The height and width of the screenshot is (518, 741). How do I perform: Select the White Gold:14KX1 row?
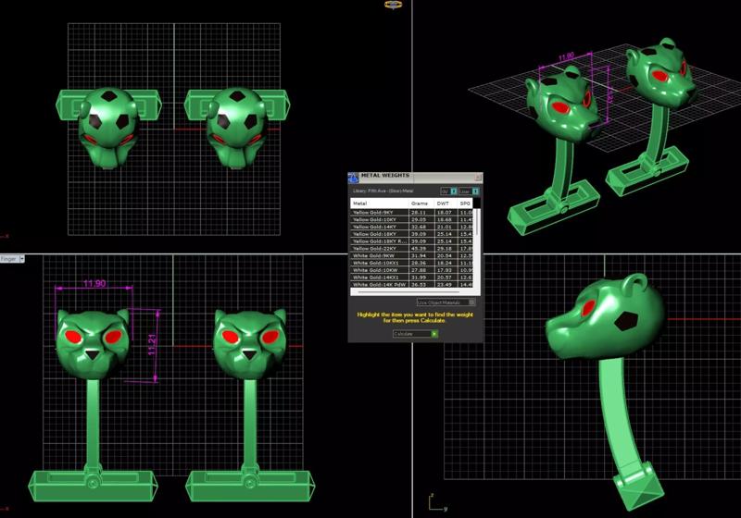point(411,277)
